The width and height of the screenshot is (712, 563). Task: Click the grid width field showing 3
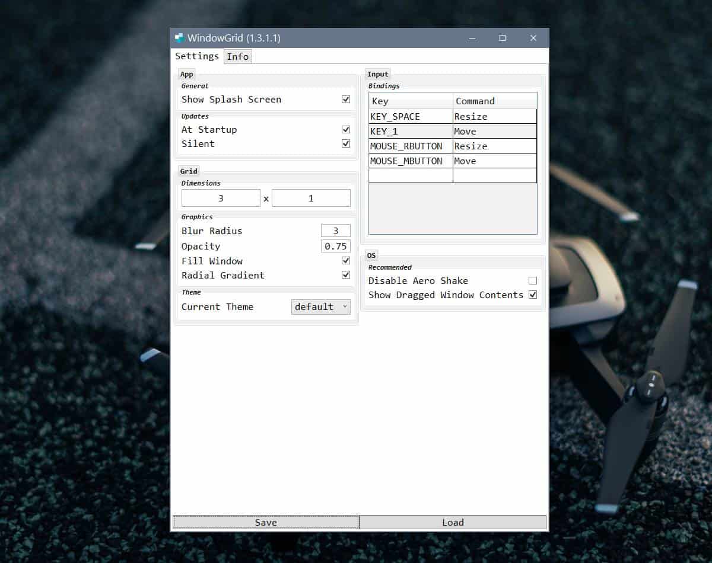click(x=221, y=197)
